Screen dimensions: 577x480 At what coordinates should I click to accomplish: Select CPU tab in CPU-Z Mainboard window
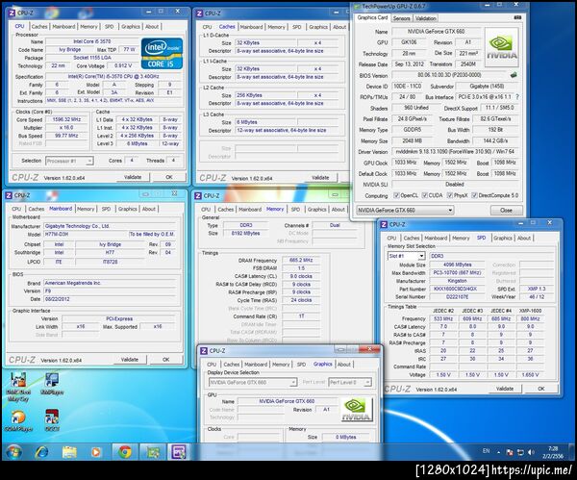click(16, 209)
